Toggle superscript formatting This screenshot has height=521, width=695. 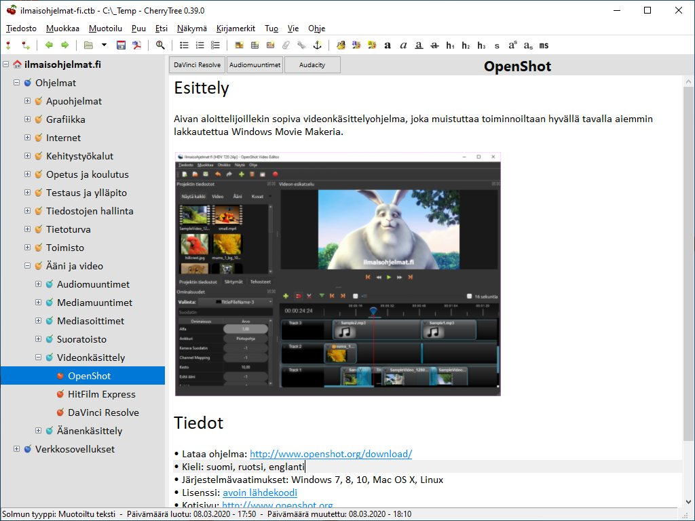(512, 45)
